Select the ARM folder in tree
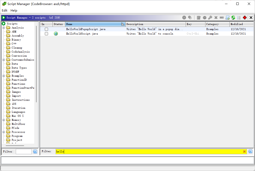 (14, 32)
